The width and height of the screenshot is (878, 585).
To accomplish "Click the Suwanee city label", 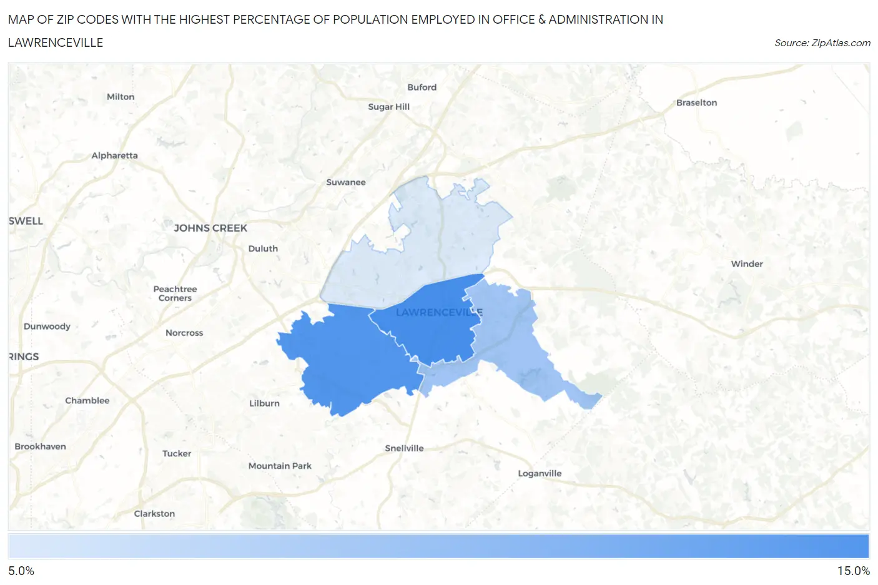I will (346, 182).
